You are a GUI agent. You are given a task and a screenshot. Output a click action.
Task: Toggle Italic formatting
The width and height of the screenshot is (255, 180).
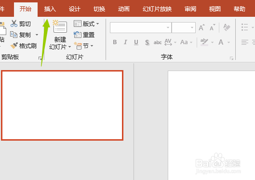tap(125, 42)
